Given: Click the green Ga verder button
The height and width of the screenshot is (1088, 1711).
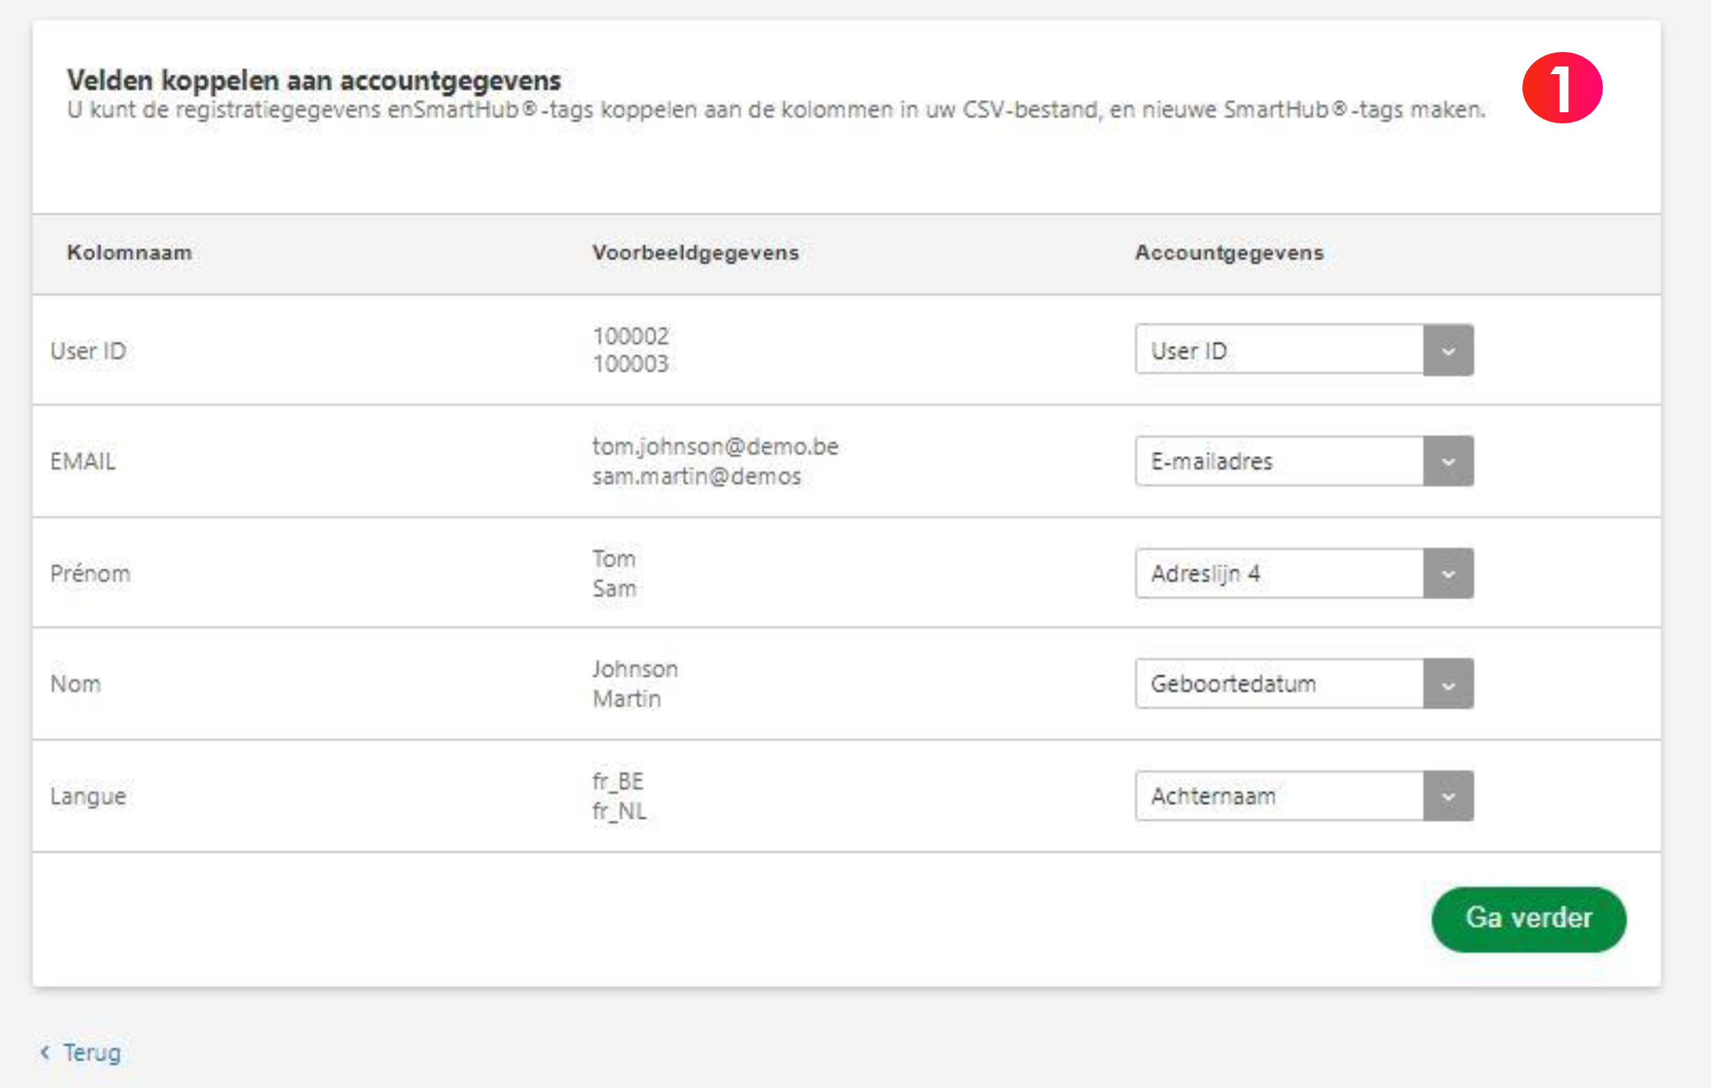Looking at the screenshot, I should click(1529, 919).
